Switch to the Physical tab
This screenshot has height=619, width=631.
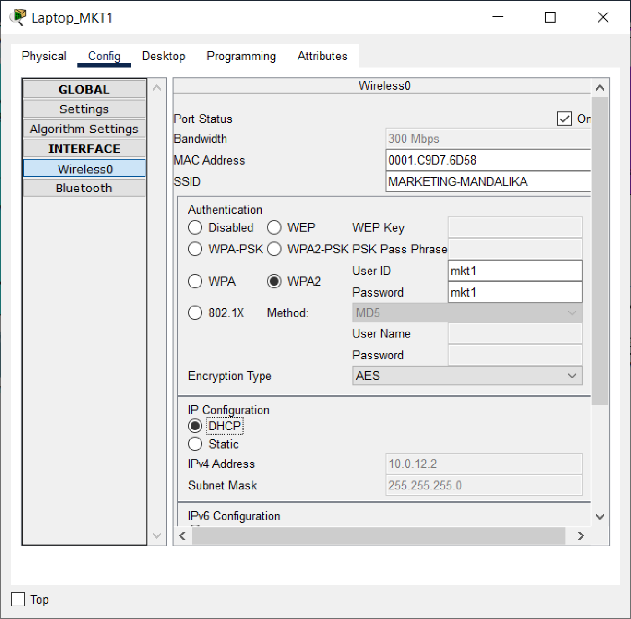pos(43,56)
